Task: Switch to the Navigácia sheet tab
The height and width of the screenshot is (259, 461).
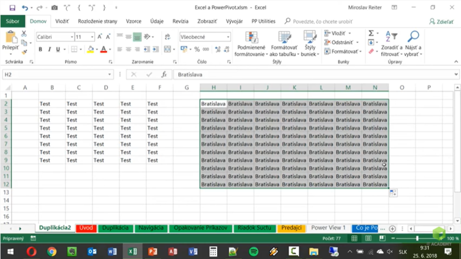Action: click(x=151, y=228)
